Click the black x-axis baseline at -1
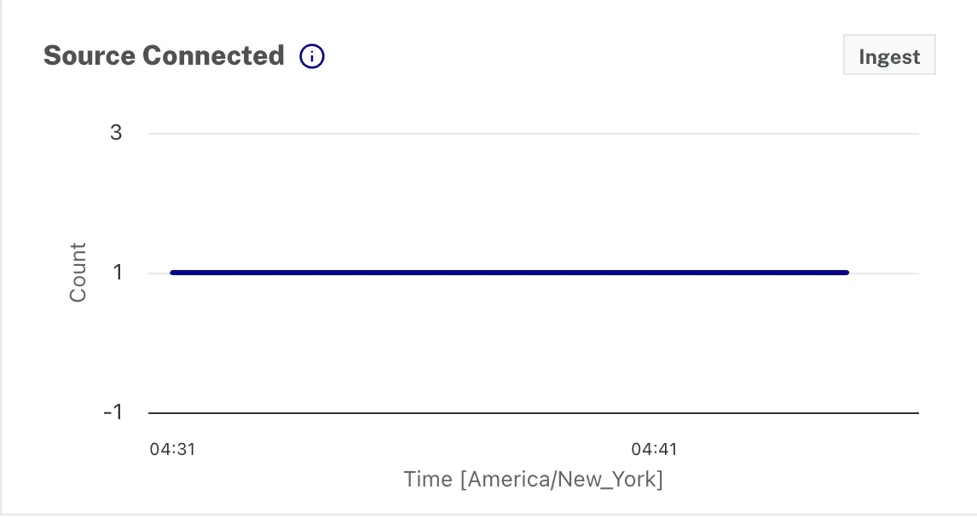977x518 pixels. click(x=534, y=413)
